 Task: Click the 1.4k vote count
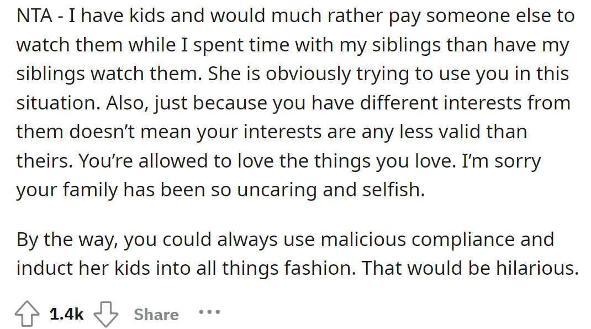66,315
